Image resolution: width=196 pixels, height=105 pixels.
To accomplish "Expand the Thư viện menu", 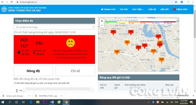I will coord(138,10).
